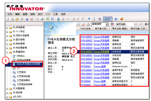Viewport: 151px width, 101px height.
Task: Export the grid to Word
Action: pos(52,19)
